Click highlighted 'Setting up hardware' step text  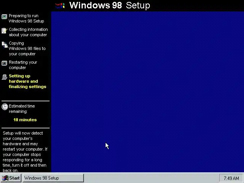(x=27, y=81)
